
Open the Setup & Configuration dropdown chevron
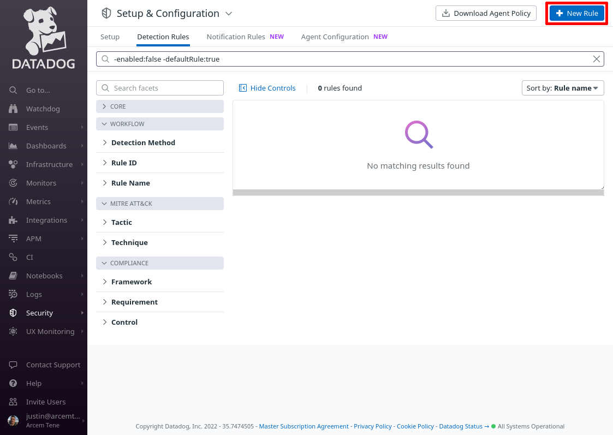pos(229,14)
